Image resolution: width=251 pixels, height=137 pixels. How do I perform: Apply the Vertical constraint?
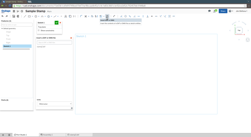143,16
